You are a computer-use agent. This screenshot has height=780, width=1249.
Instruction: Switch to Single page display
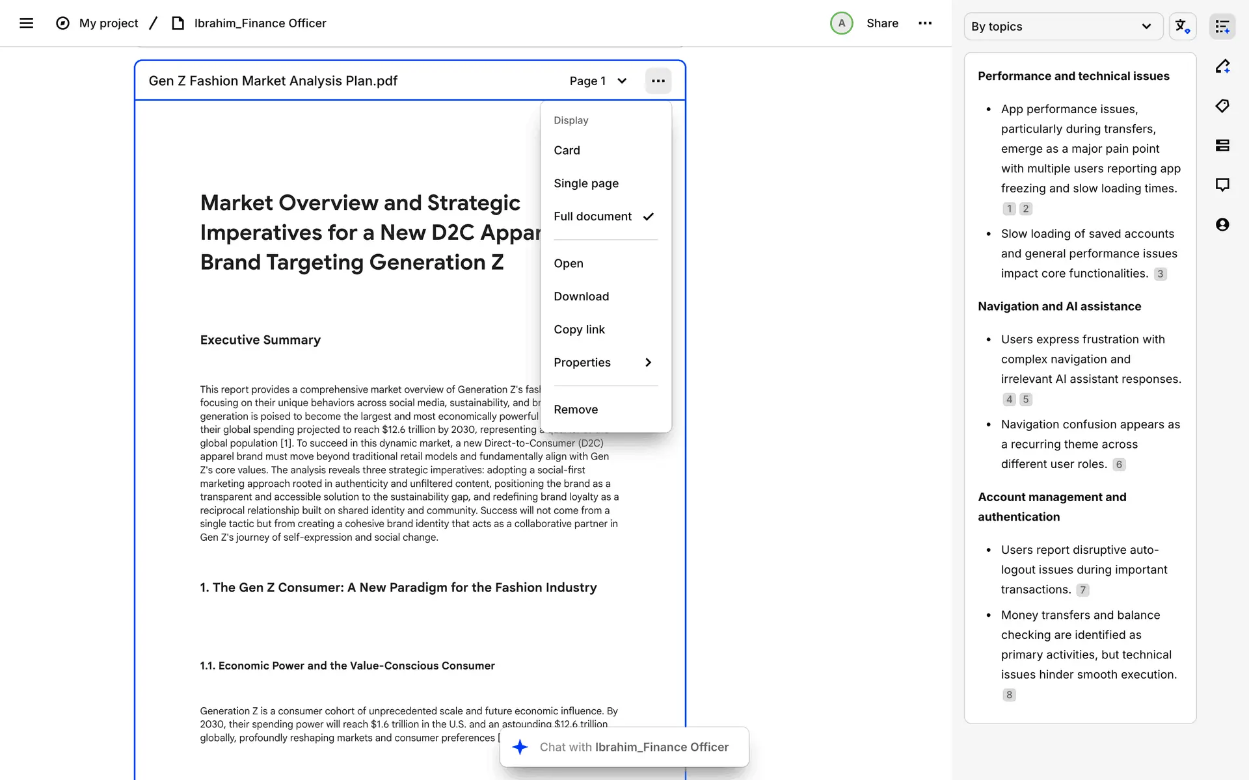tap(585, 183)
